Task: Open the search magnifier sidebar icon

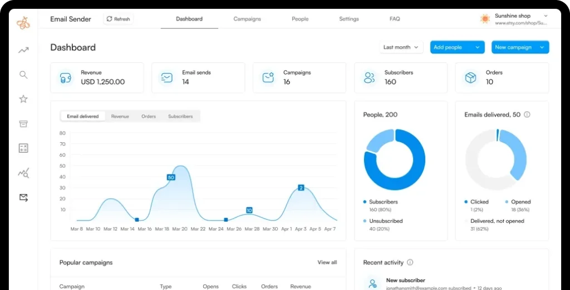Action: click(23, 75)
